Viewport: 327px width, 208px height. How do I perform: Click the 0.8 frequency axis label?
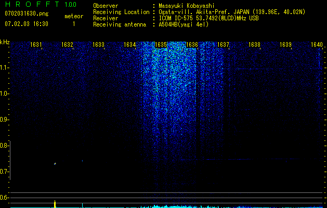pyautogui.click(x=4, y=146)
